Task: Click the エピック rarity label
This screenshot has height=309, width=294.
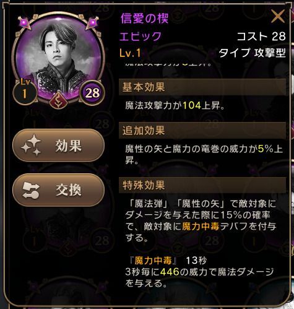Action: [141, 37]
